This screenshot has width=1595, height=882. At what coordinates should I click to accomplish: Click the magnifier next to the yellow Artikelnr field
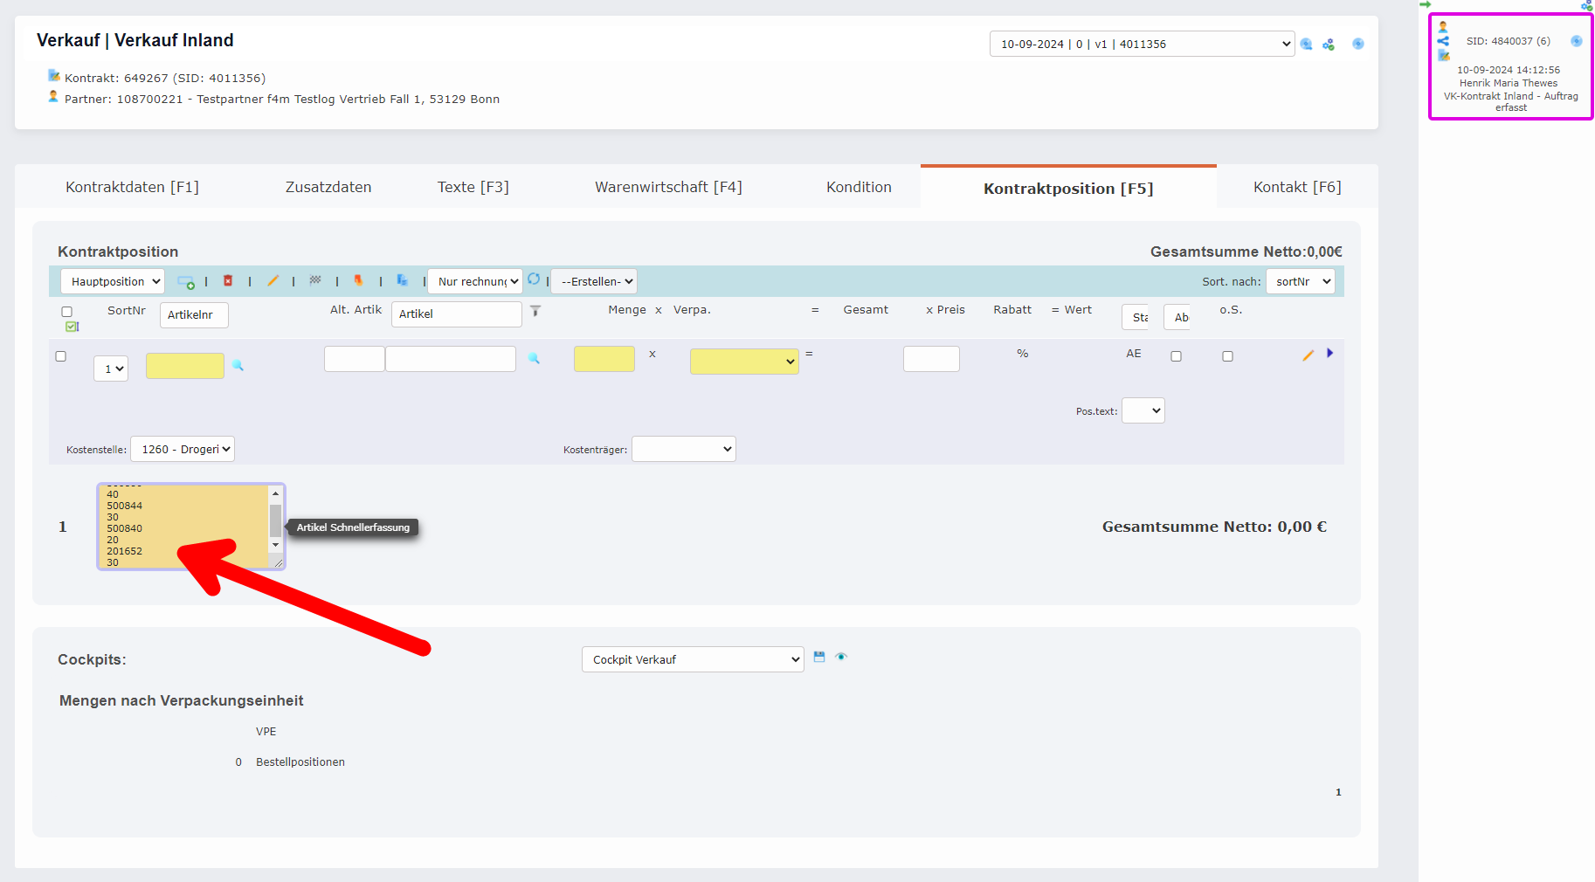pyautogui.click(x=238, y=366)
